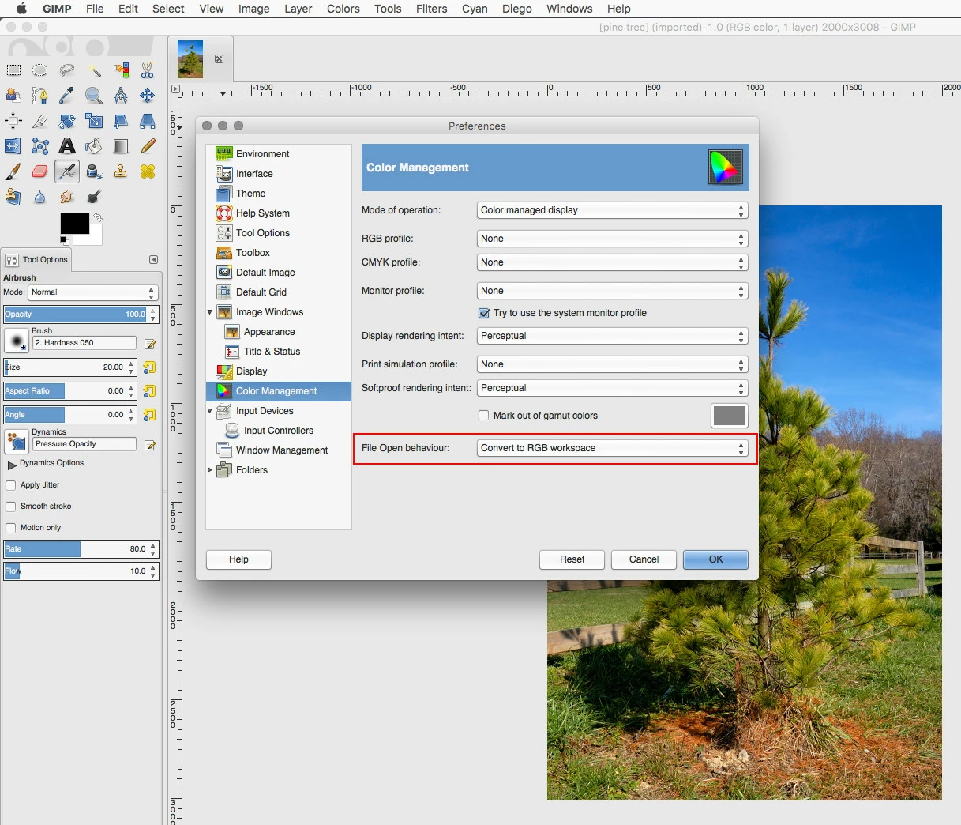Open the CMYK profile dropdown

[613, 262]
